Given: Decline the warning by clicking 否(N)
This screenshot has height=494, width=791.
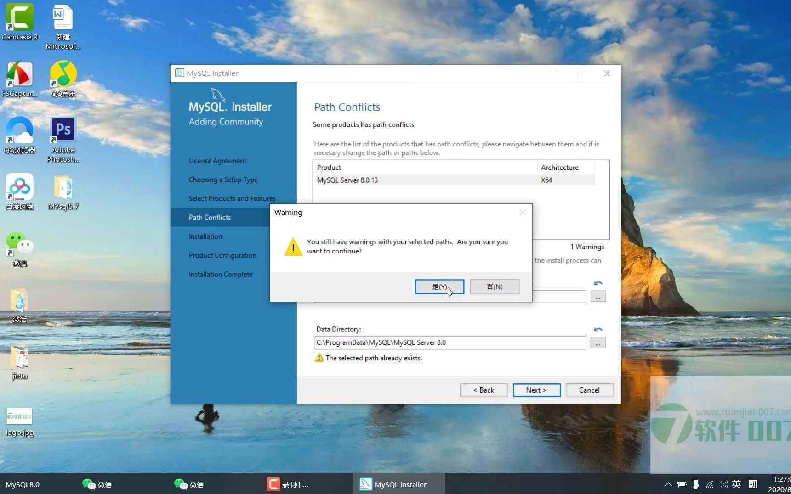Looking at the screenshot, I should pos(495,286).
